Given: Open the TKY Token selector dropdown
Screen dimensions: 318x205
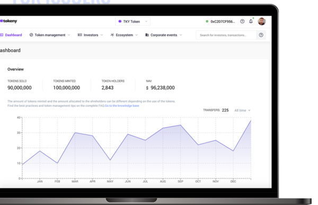Looking at the screenshot, I should [133, 22].
